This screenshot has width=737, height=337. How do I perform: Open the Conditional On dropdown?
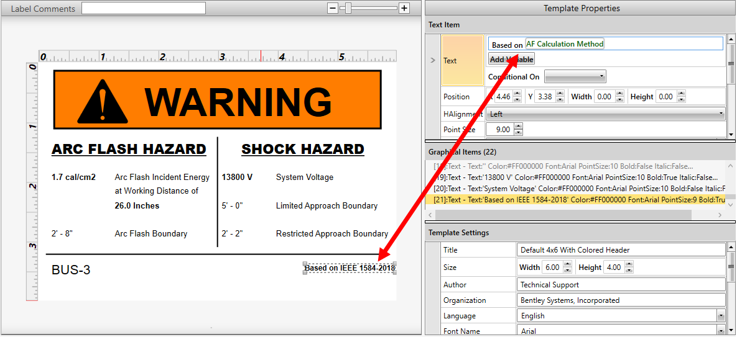tap(575, 76)
